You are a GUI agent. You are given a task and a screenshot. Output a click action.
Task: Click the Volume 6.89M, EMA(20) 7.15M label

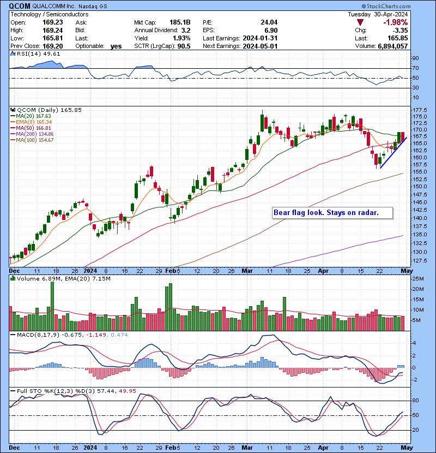[63, 279]
